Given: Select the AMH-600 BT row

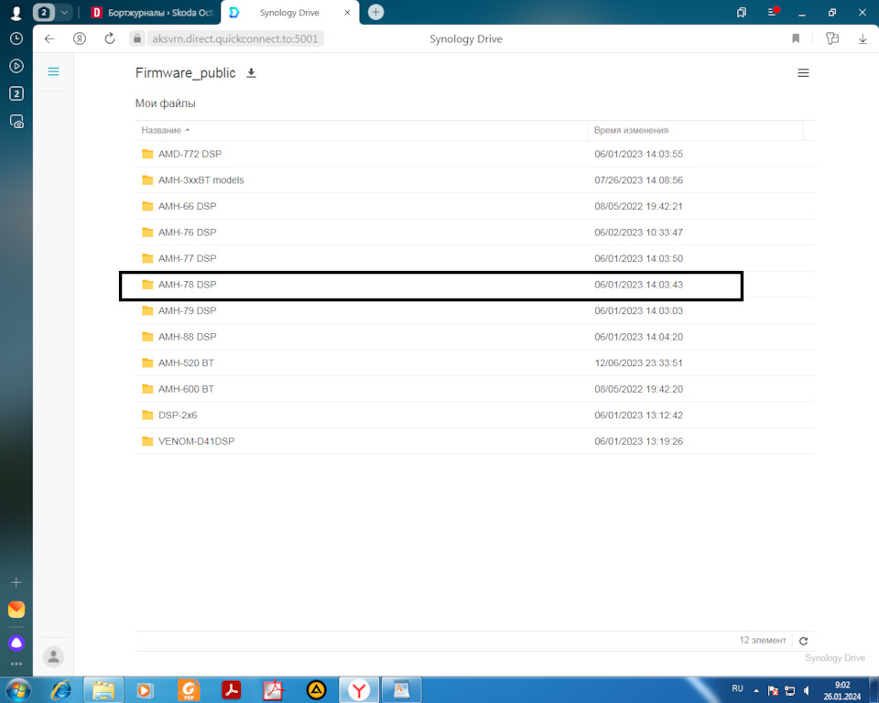Looking at the screenshot, I should tap(474, 389).
